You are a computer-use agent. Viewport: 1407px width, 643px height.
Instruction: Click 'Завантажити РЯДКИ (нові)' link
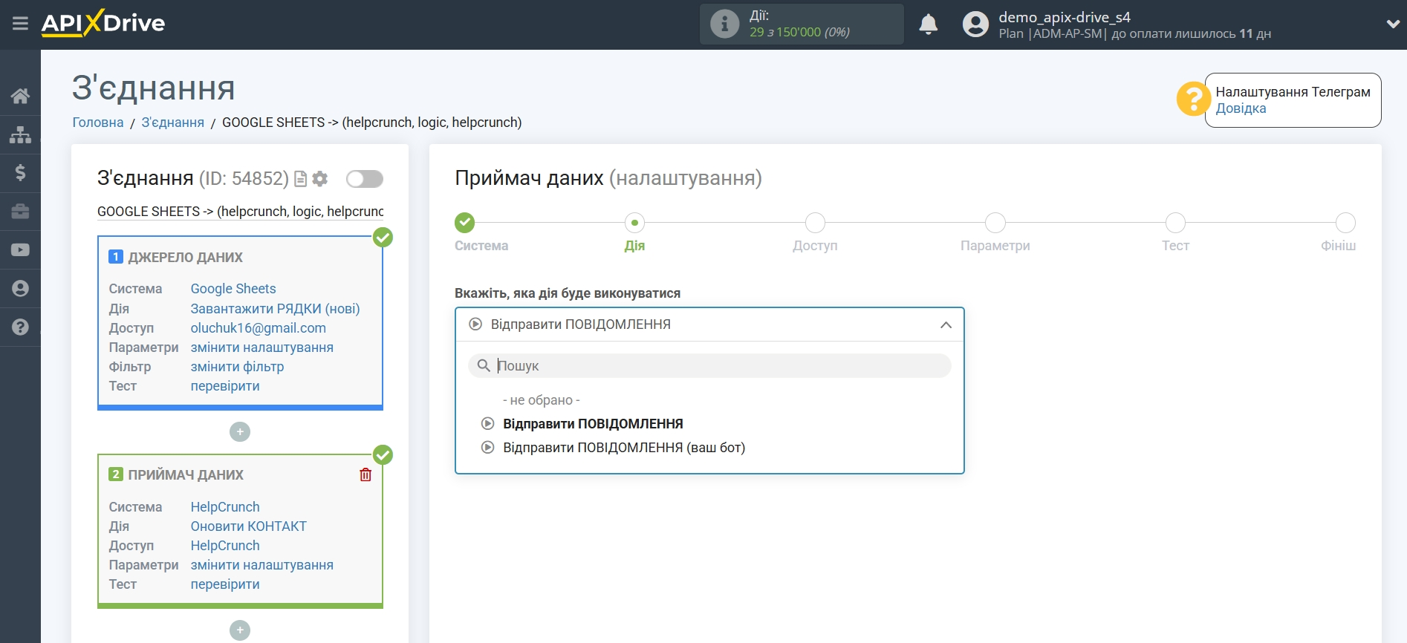[x=275, y=309]
